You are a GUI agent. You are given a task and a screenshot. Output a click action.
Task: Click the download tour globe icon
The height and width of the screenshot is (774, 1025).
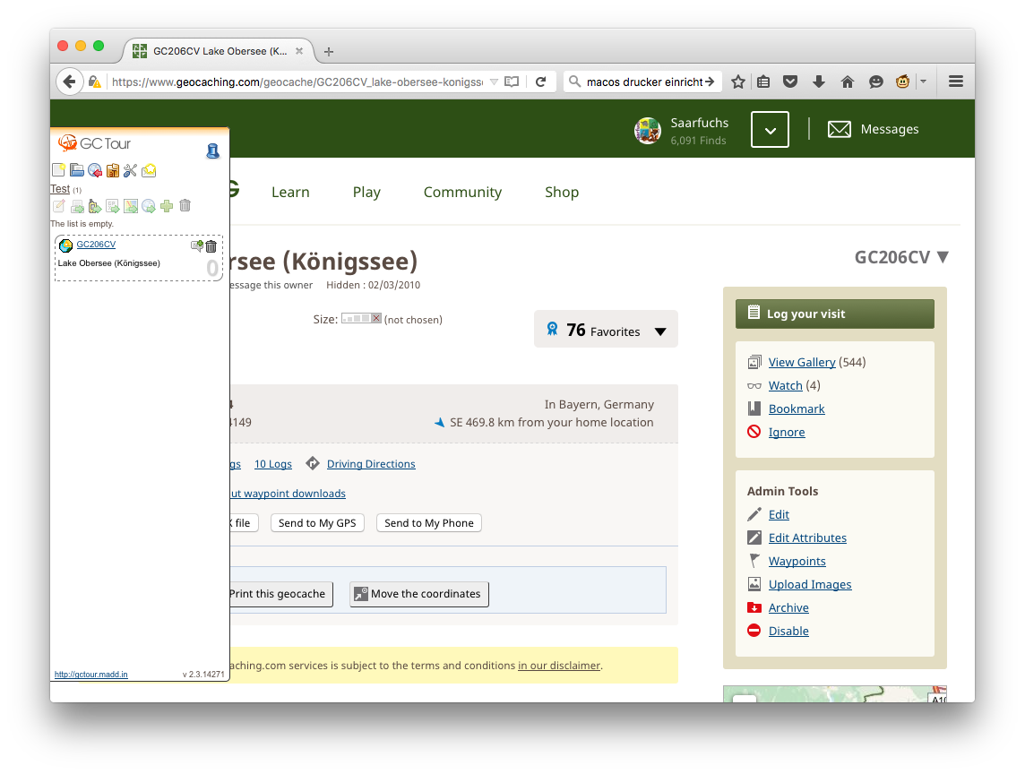tap(95, 170)
